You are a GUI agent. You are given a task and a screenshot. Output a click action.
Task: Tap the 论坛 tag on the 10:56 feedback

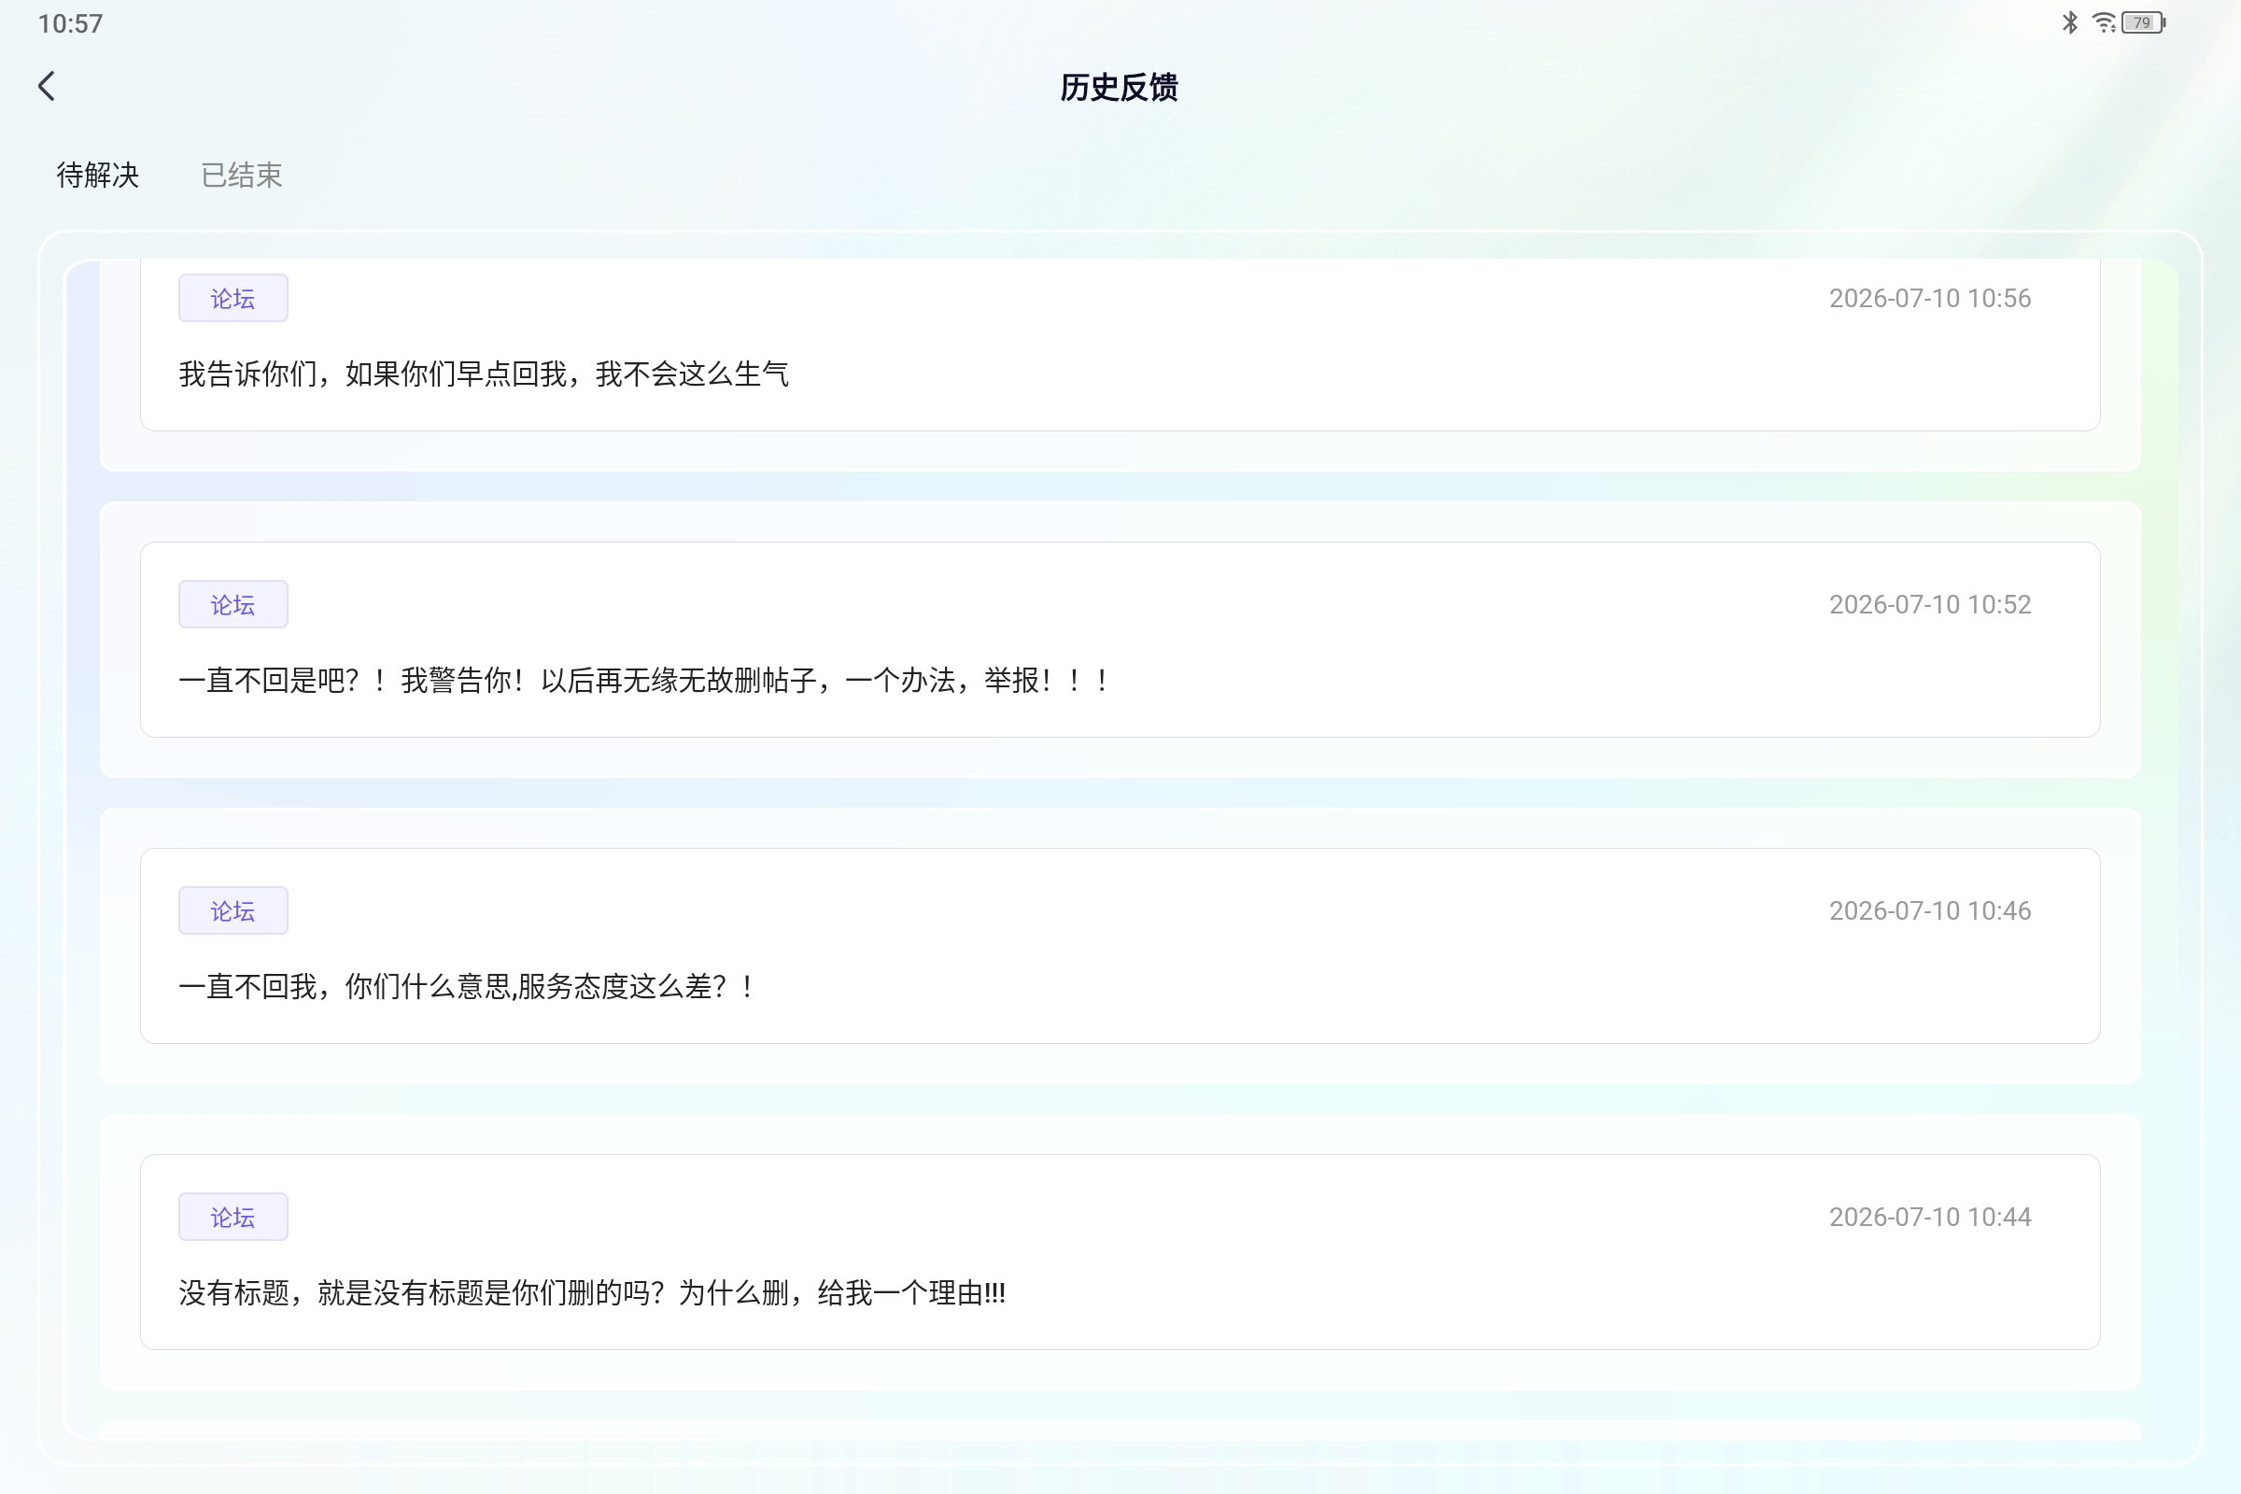[x=233, y=298]
